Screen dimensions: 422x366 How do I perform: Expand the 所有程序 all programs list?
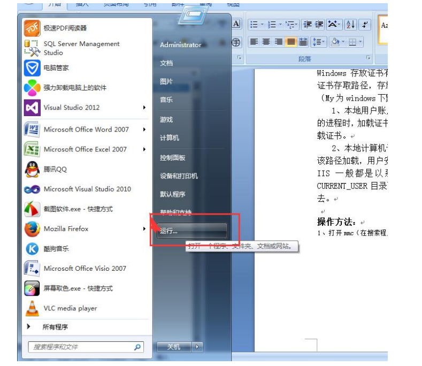click(x=55, y=327)
